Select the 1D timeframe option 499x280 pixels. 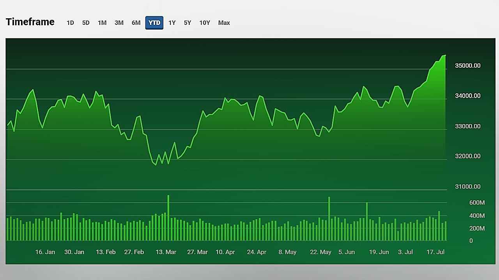(x=70, y=23)
